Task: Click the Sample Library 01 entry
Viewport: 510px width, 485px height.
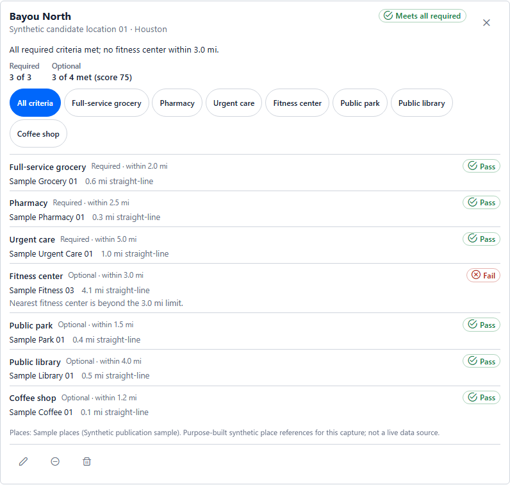Action: pyautogui.click(x=42, y=375)
